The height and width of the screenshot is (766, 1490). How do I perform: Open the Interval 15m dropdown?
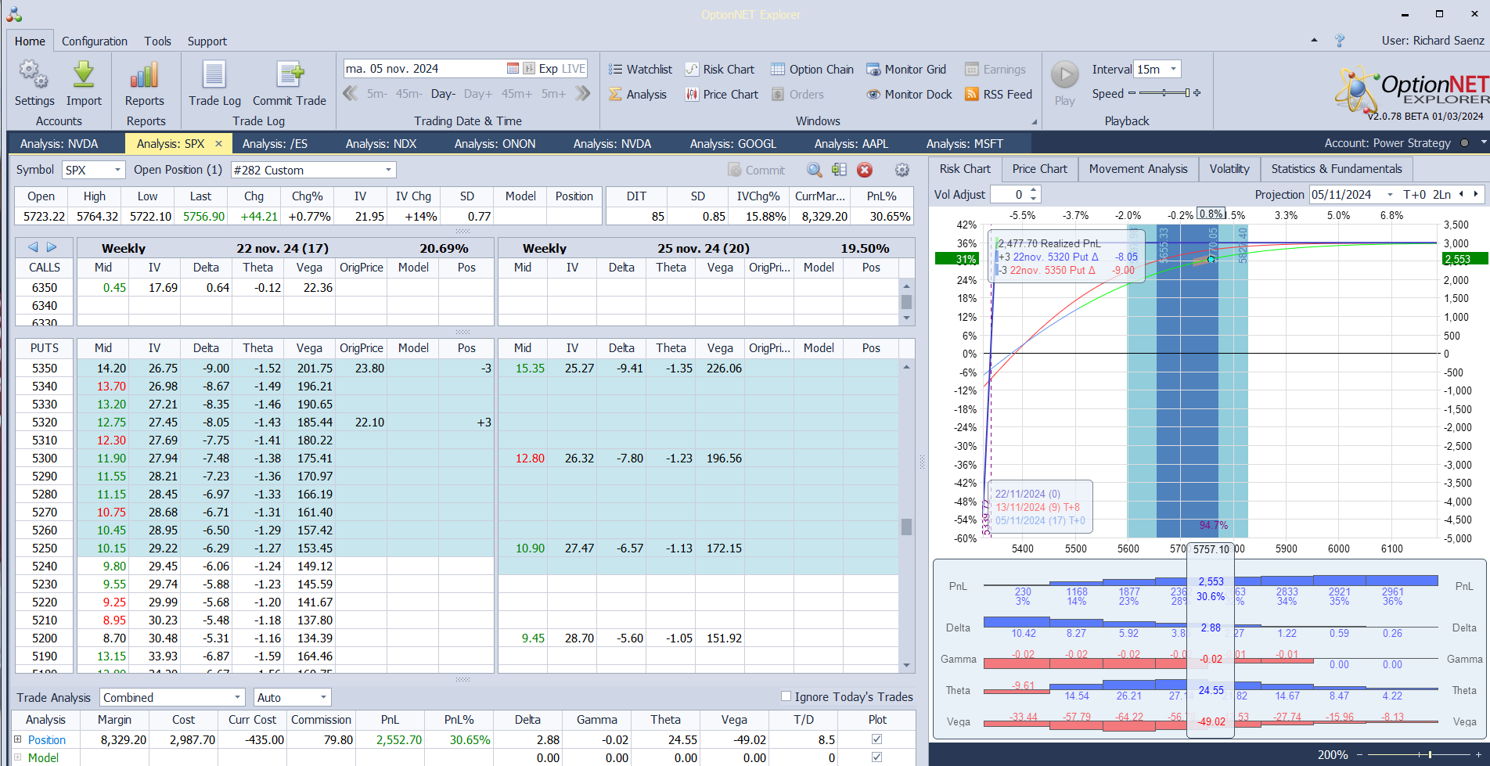pyautogui.click(x=1173, y=70)
